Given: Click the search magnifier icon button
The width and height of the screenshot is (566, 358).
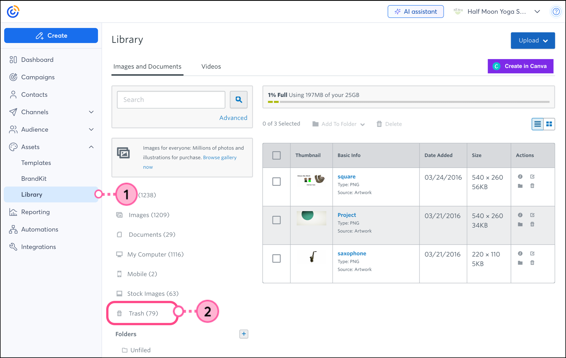Looking at the screenshot, I should coord(239,100).
